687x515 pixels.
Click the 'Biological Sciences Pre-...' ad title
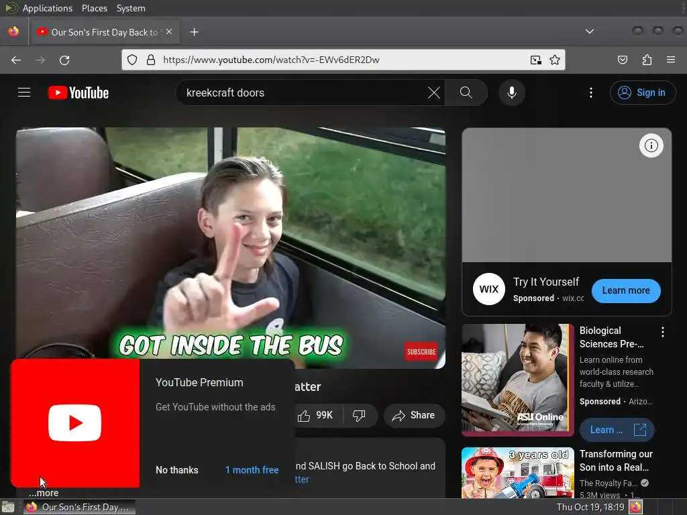pyautogui.click(x=612, y=337)
